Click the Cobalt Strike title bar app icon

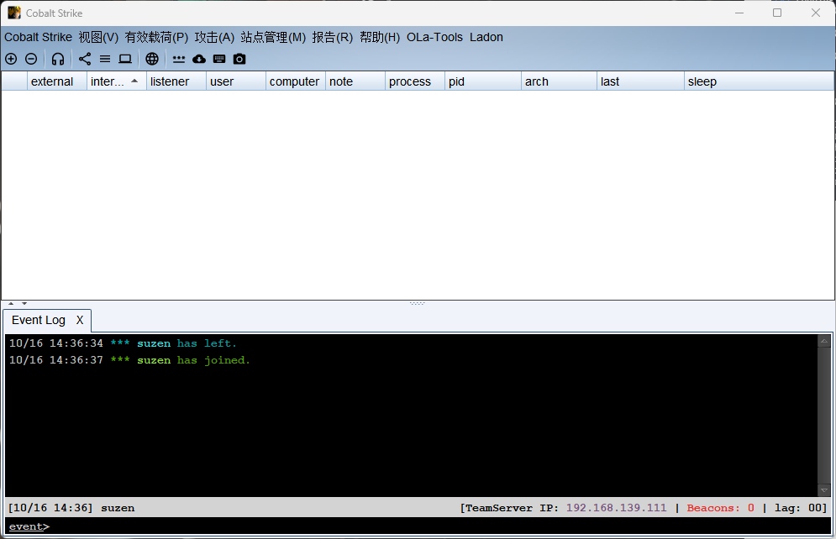(14, 13)
